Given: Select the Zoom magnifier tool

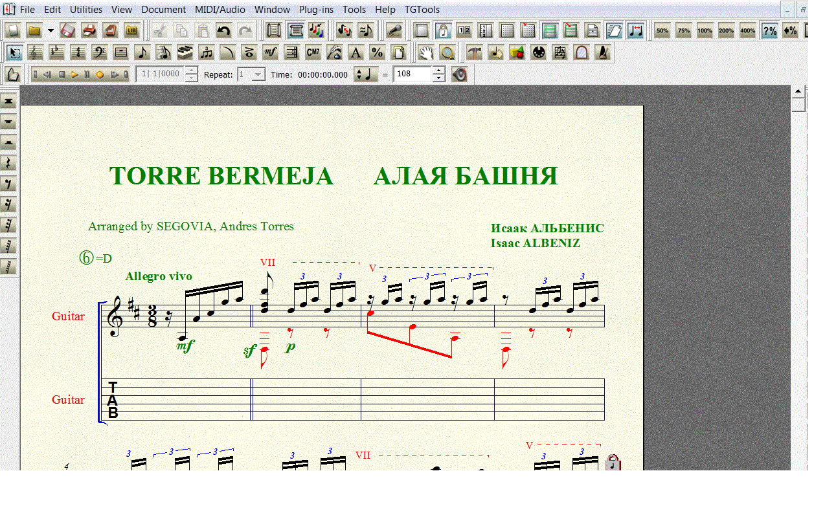Looking at the screenshot, I should click(447, 52).
